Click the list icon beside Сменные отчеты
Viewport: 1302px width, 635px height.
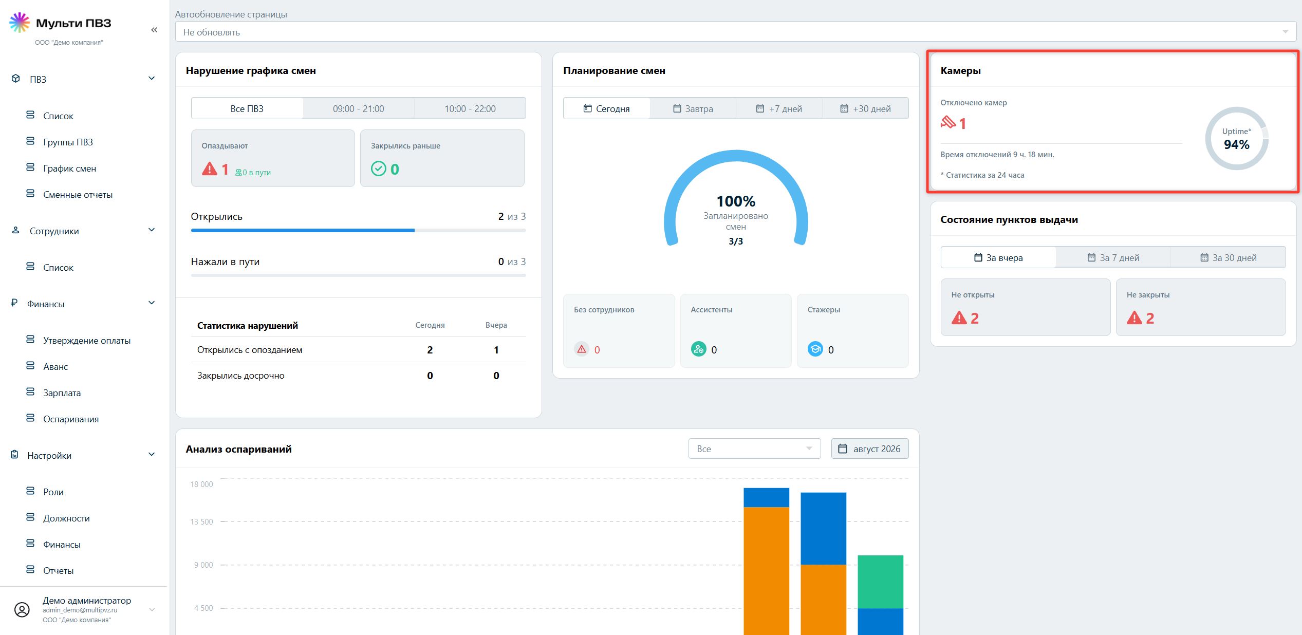[30, 194]
